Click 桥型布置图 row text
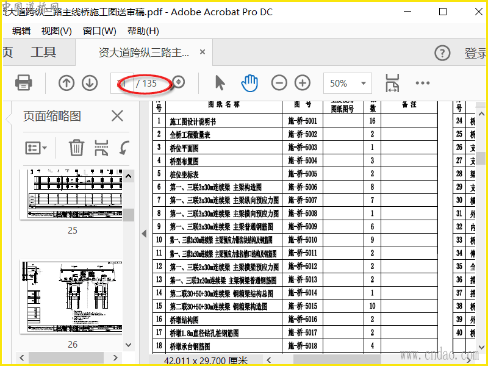The image size is (488, 366). [x=184, y=161]
